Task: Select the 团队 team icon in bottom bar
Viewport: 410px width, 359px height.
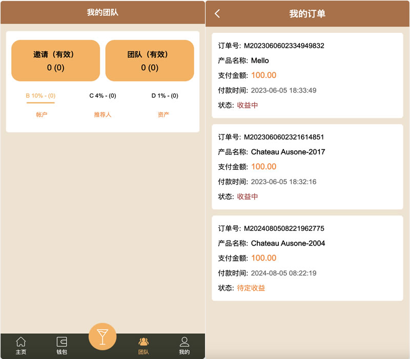Action: [143, 345]
